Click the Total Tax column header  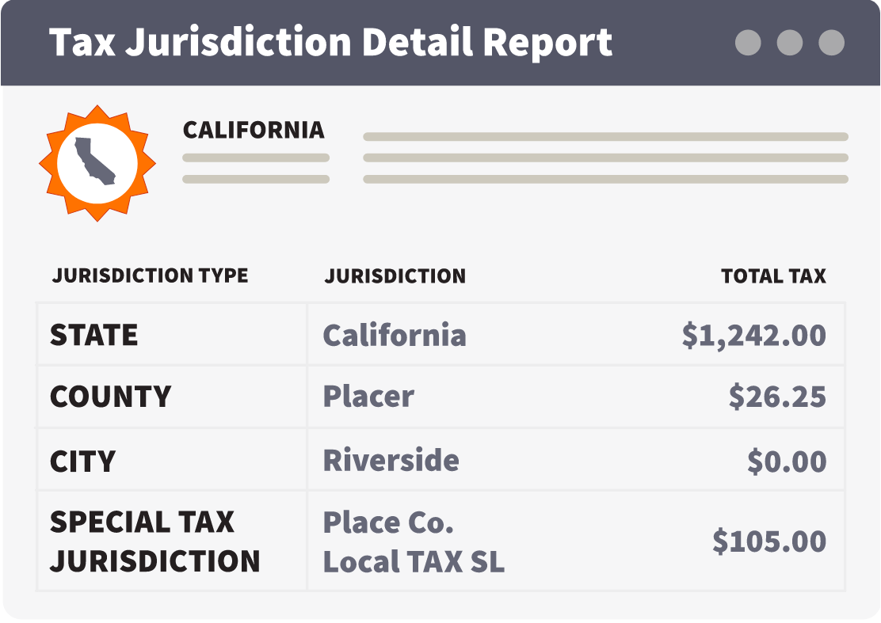[x=773, y=275]
